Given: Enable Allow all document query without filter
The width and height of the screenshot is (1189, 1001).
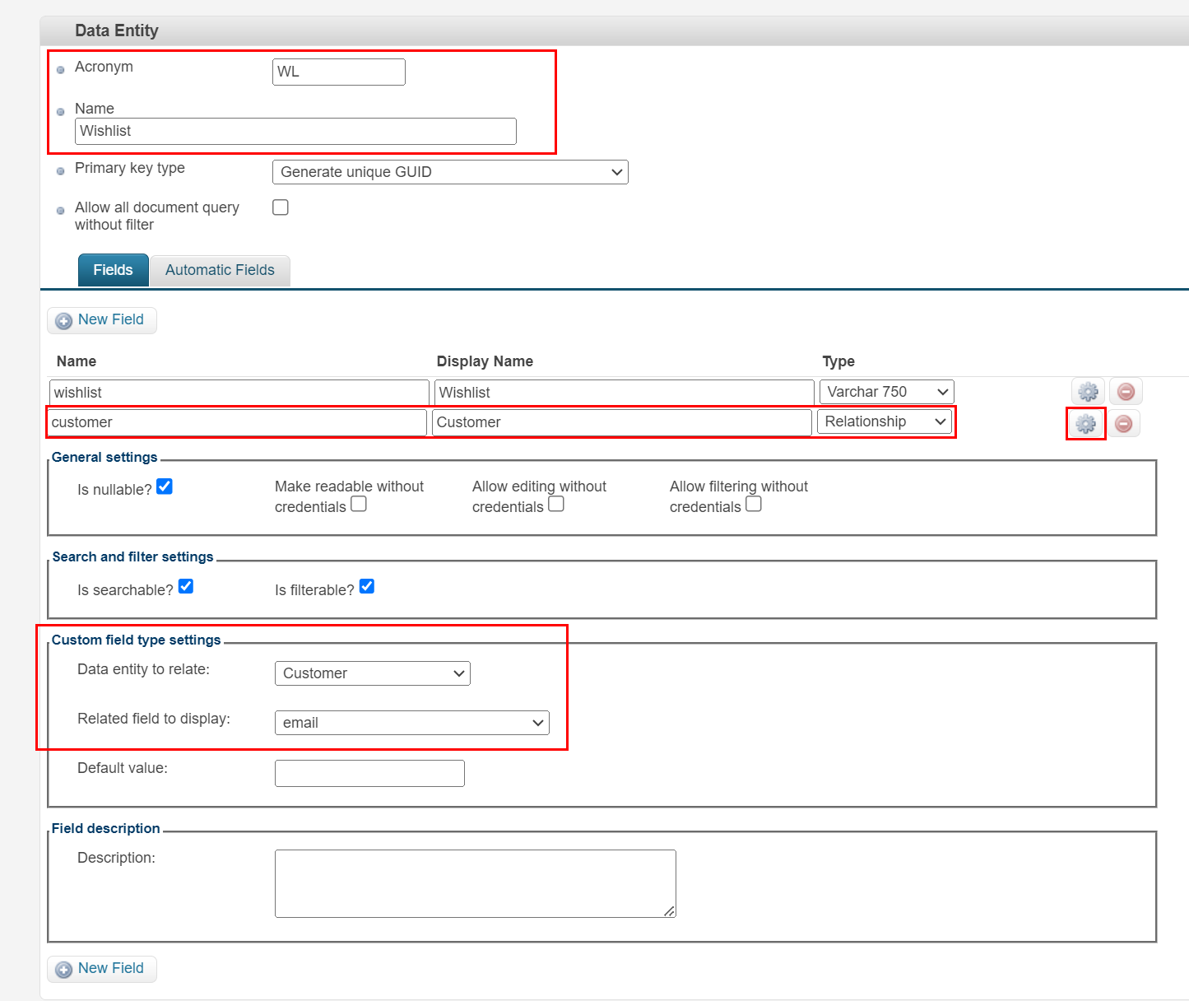Looking at the screenshot, I should [x=281, y=207].
